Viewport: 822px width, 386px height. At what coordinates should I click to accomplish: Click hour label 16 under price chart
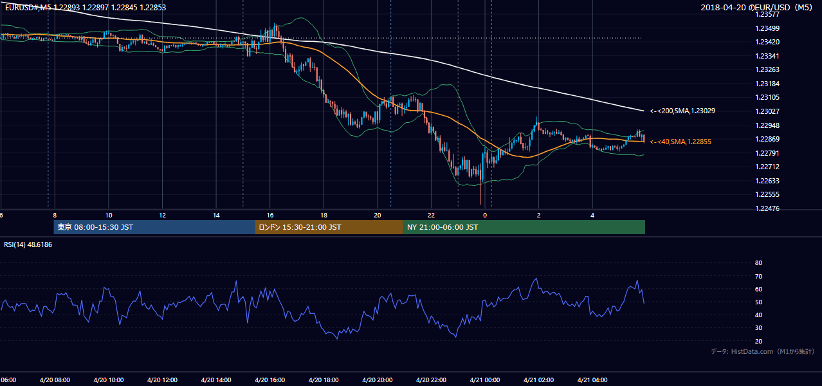point(270,216)
